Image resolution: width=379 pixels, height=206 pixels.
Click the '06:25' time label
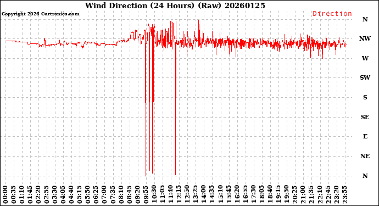point(96,194)
